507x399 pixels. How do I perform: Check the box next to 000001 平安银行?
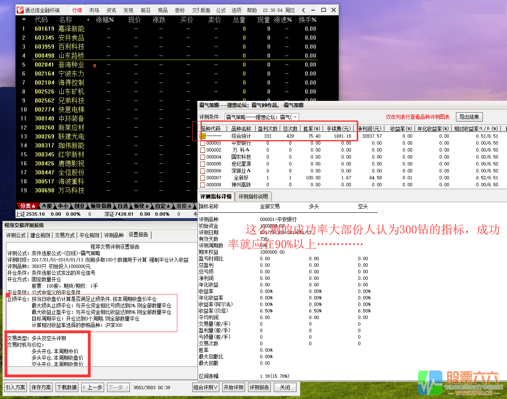pyautogui.click(x=203, y=143)
